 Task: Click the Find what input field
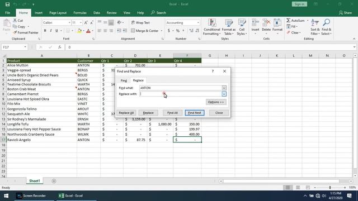(x=180, y=88)
